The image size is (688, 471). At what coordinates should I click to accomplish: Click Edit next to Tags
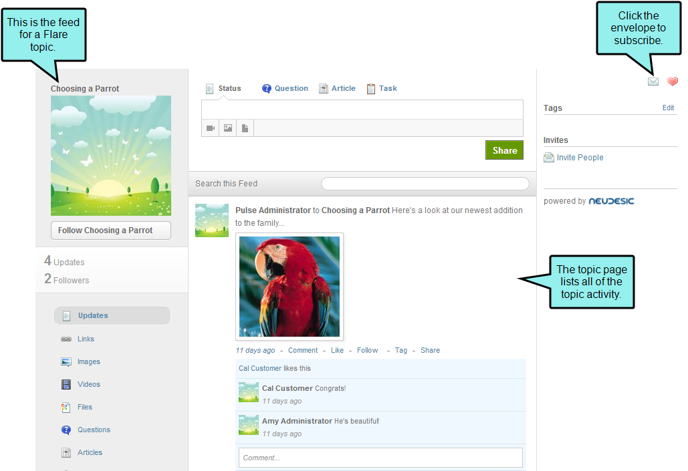[x=668, y=108]
